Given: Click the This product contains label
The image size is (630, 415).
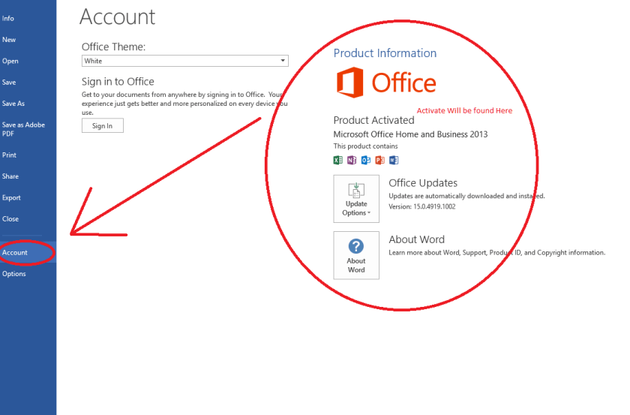Looking at the screenshot, I should [x=366, y=146].
